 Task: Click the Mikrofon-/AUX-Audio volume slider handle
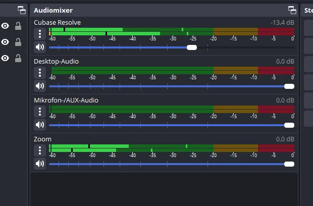[x=289, y=125]
